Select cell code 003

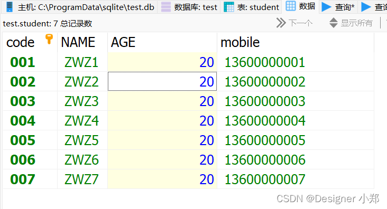[30, 101]
